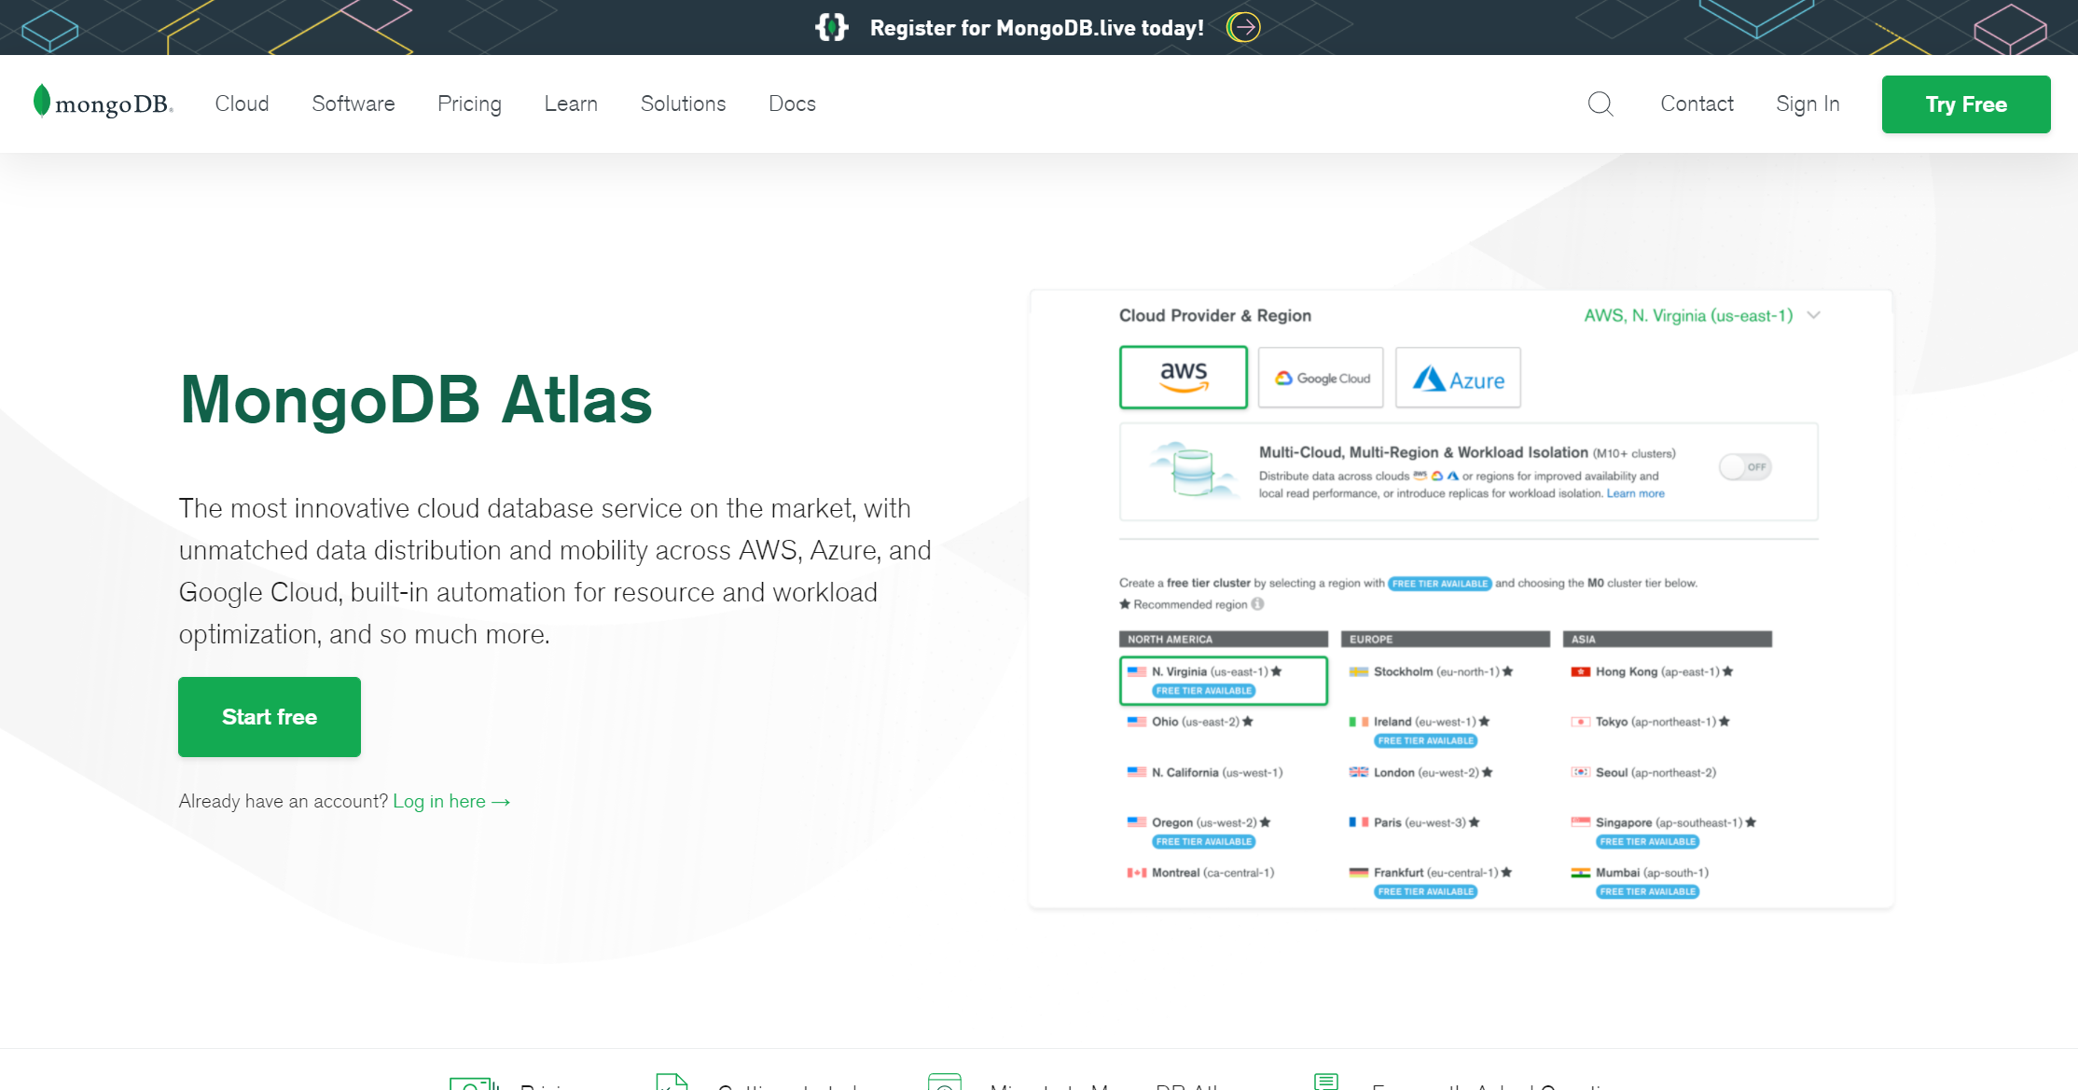2078x1090 pixels.
Task: Expand the Cloud Provider & Region chevron
Action: 1813,315
